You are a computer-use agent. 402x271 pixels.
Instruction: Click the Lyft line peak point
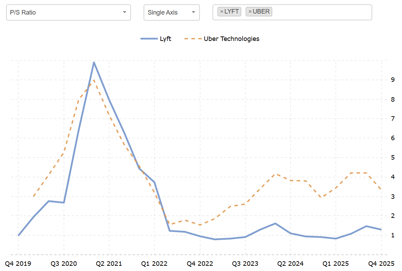(94, 62)
